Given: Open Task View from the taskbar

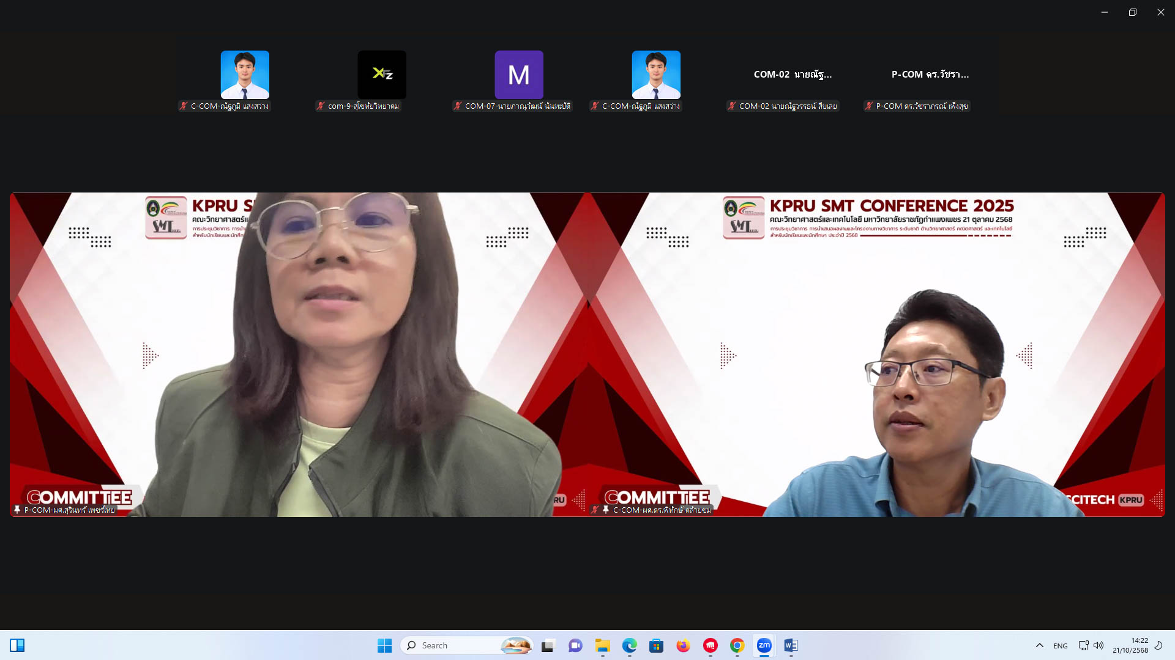Looking at the screenshot, I should click(x=548, y=645).
